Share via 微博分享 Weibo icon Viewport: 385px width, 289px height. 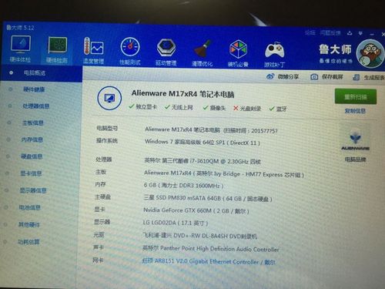coord(283,76)
